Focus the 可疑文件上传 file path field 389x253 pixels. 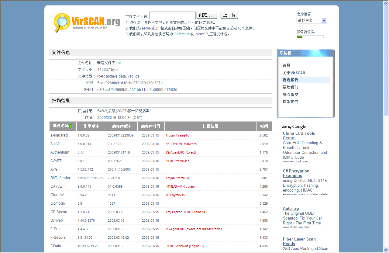point(172,15)
